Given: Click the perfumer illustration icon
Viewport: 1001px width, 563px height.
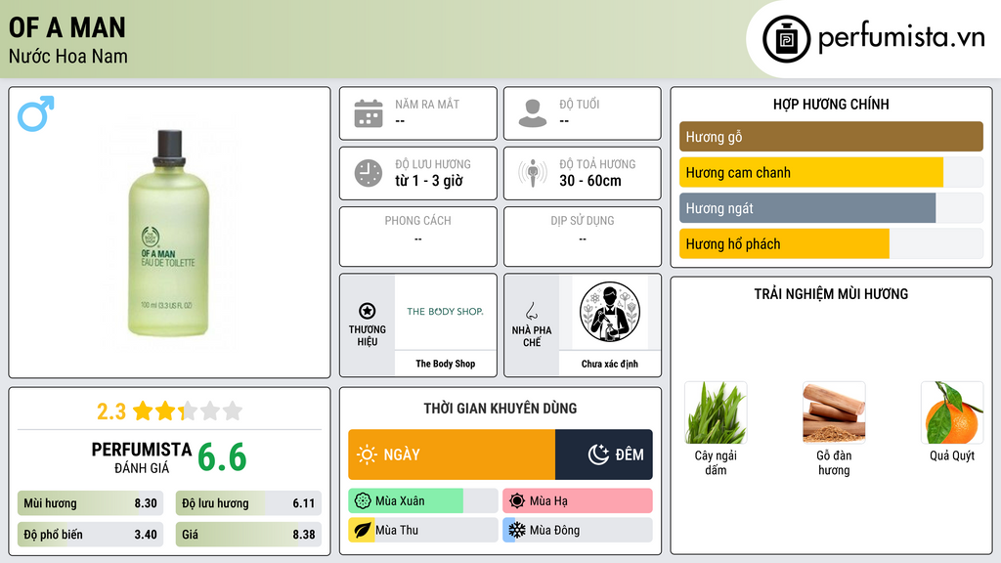Looking at the screenshot, I should pyautogui.click(x=610, y=312).
